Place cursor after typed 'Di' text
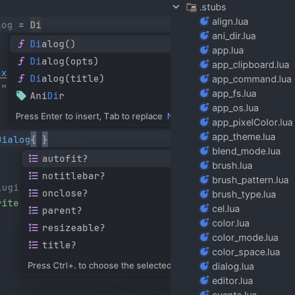The height and width of the screenshot is (295, 295). (41, 25)
